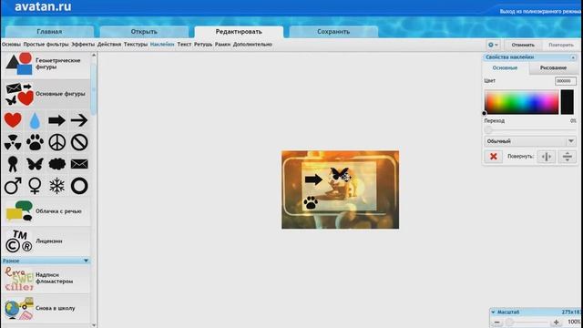Select the prohibition sign sticker
The image size is (583, 328).
pyautogui.click(x=79, y=142)
